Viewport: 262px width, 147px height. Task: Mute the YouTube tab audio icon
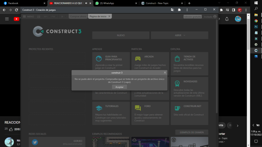(86, 3)
